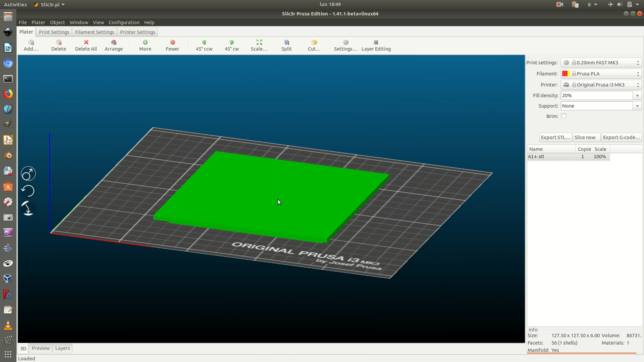Viewport: 644px width, 362px height.
Task: Open Print settings preset dropdown
Action: click(x=601, y=63)
